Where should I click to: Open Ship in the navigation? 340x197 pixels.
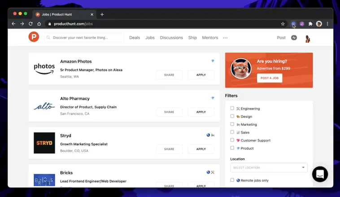coord(192,38)
